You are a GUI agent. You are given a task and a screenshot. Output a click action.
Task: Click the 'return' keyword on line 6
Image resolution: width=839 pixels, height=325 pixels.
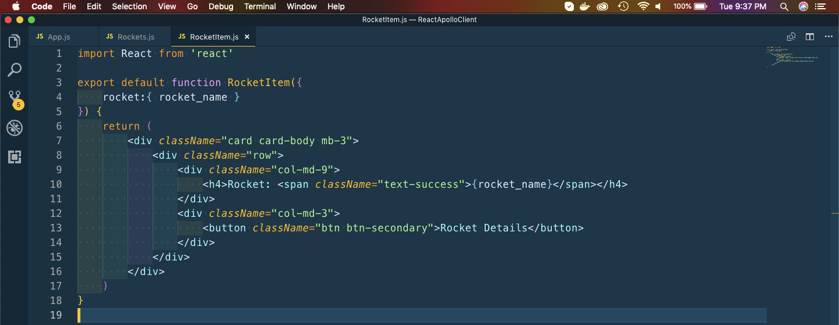(121, 126)
